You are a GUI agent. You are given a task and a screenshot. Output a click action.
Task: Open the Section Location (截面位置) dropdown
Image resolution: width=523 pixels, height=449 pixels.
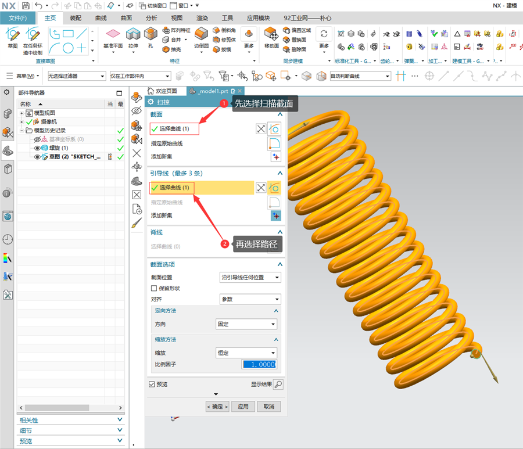pos(250,277)
